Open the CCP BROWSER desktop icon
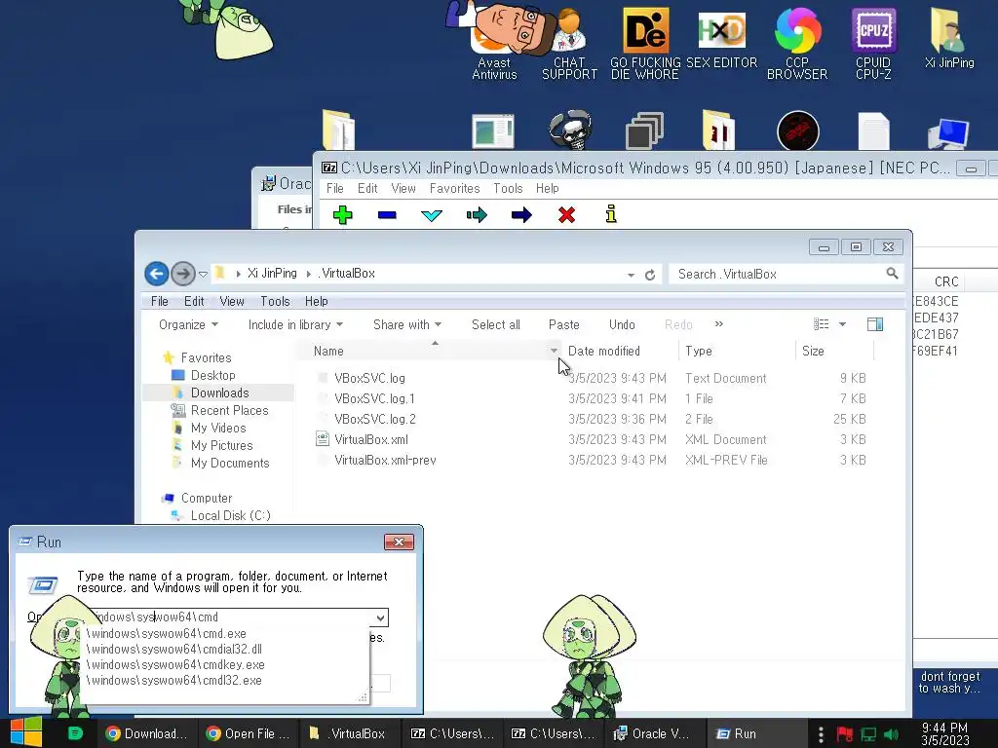The image size is (998, 748). [x=797, y=41]
